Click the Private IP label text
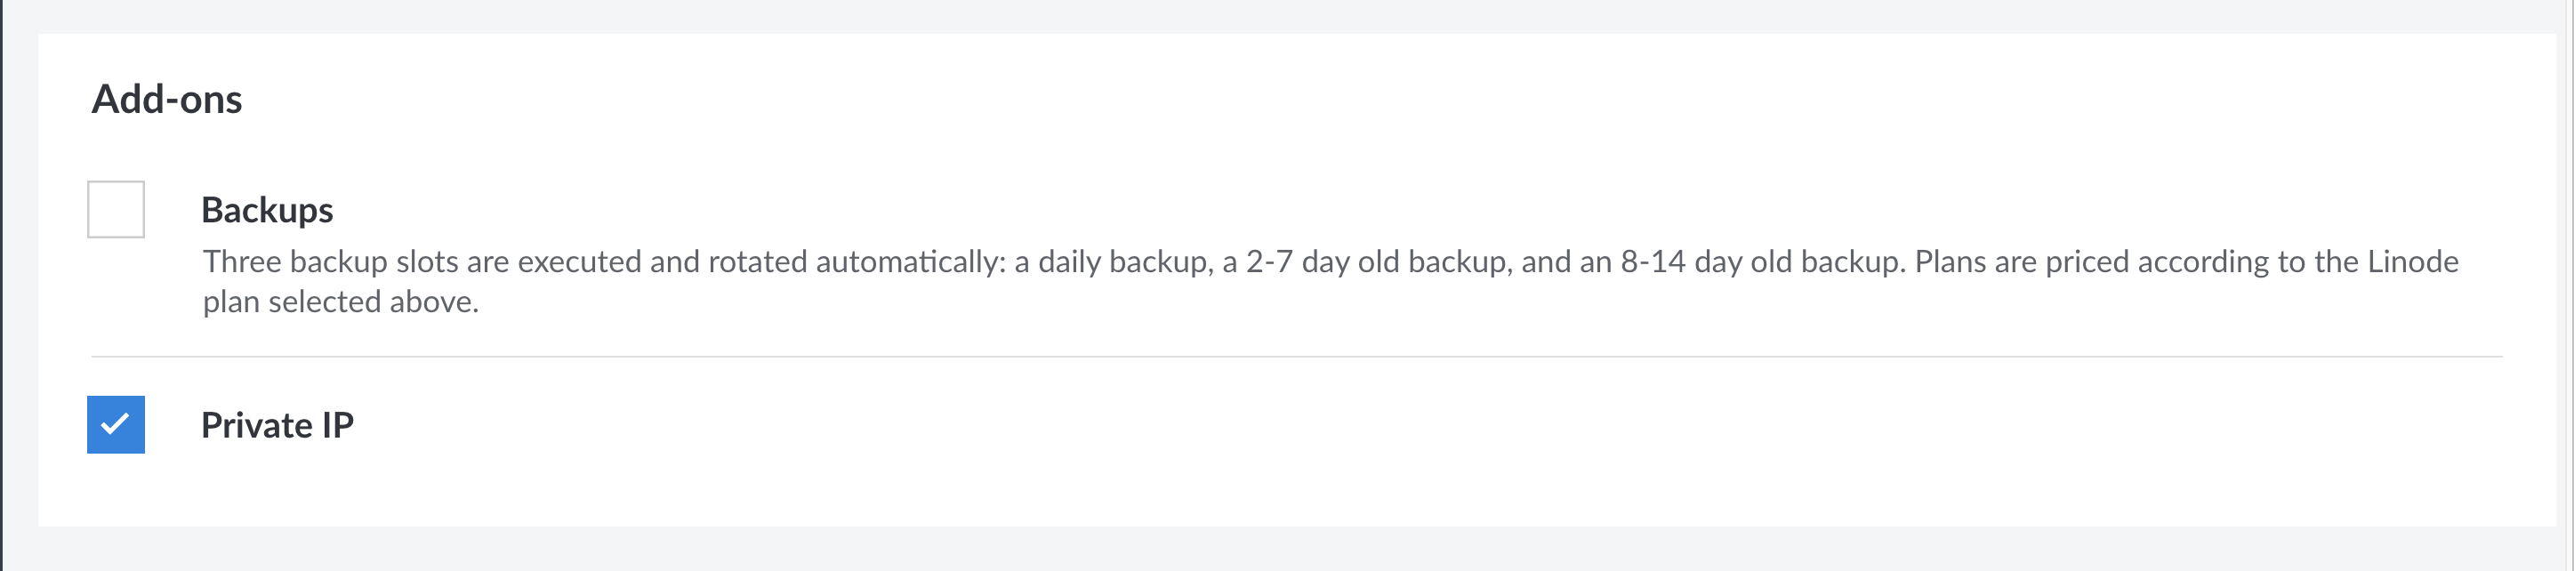Viewport: 2574px width, 571px height. pyautogui.click(x=277, y=425)
